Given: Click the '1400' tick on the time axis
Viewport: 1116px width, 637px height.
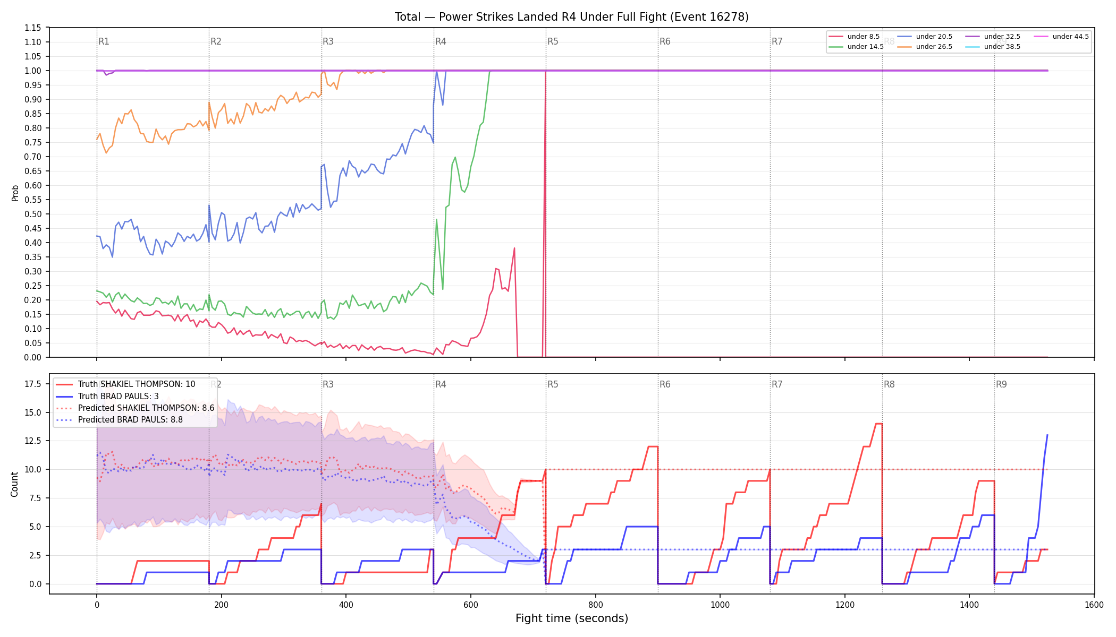Looking at the screenshot, I should [969, 605].
